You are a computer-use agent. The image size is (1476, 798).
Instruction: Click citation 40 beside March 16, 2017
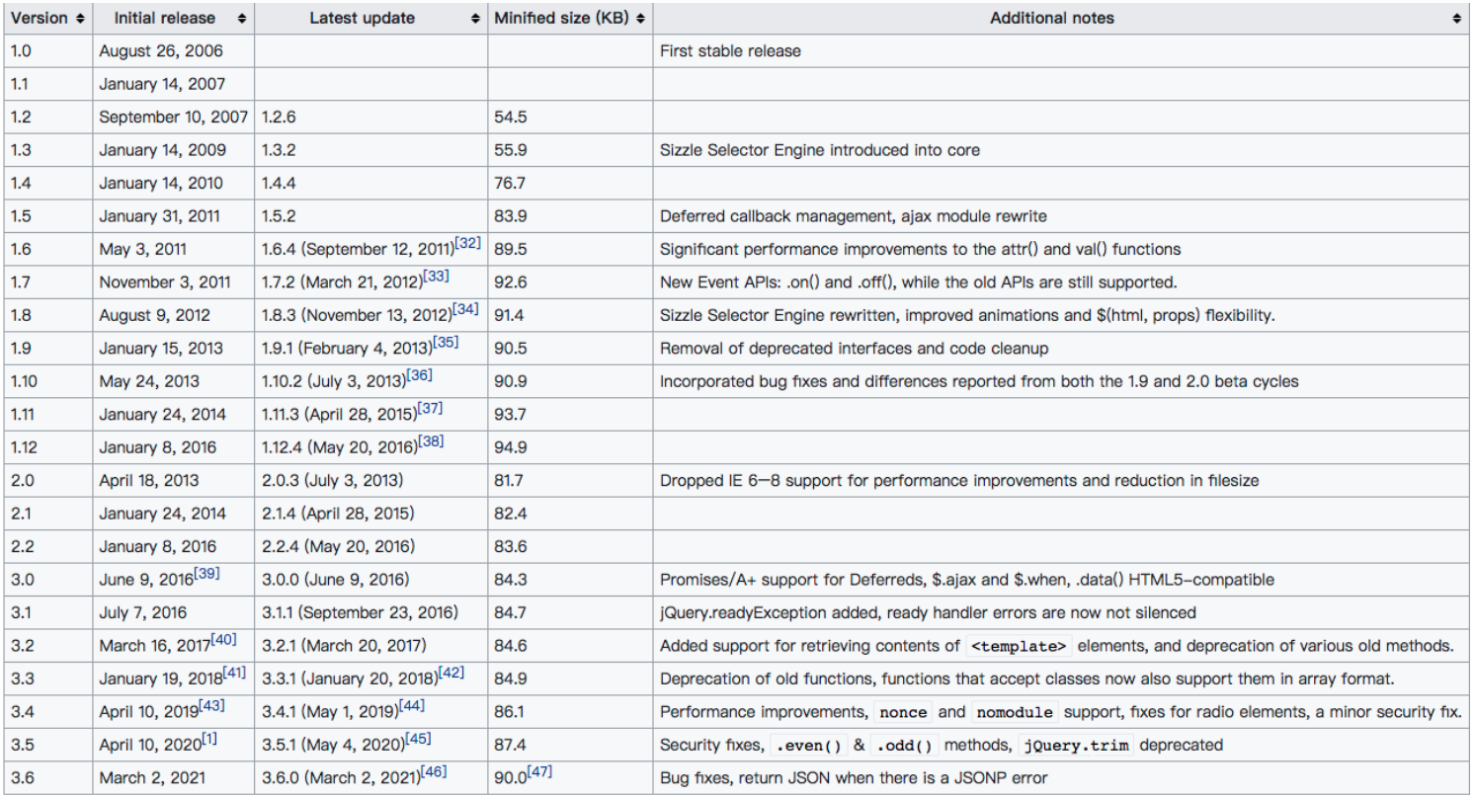click(x=223, y=640)
